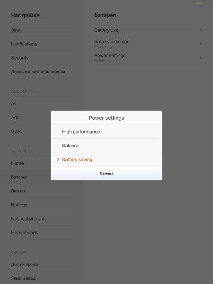Click the Power settings dialog title
This screenshot has height=284, width=213.
coord(106,118)
